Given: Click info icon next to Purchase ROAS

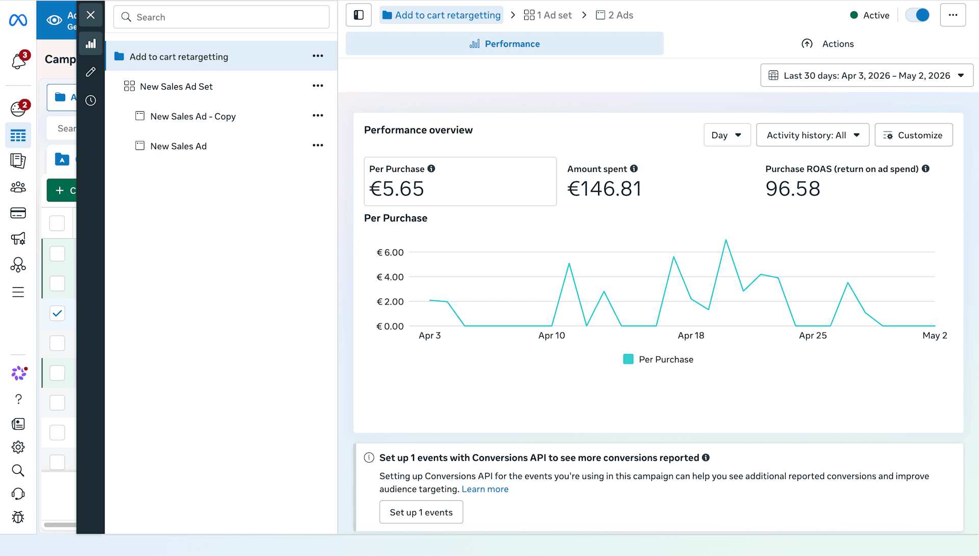Looking at the screenshot, I should (x=925, y=168).
